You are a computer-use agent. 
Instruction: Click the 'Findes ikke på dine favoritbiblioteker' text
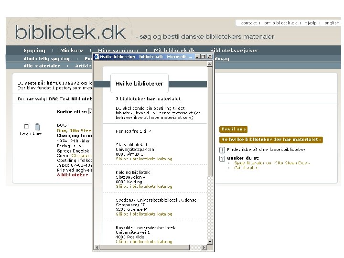266,150
